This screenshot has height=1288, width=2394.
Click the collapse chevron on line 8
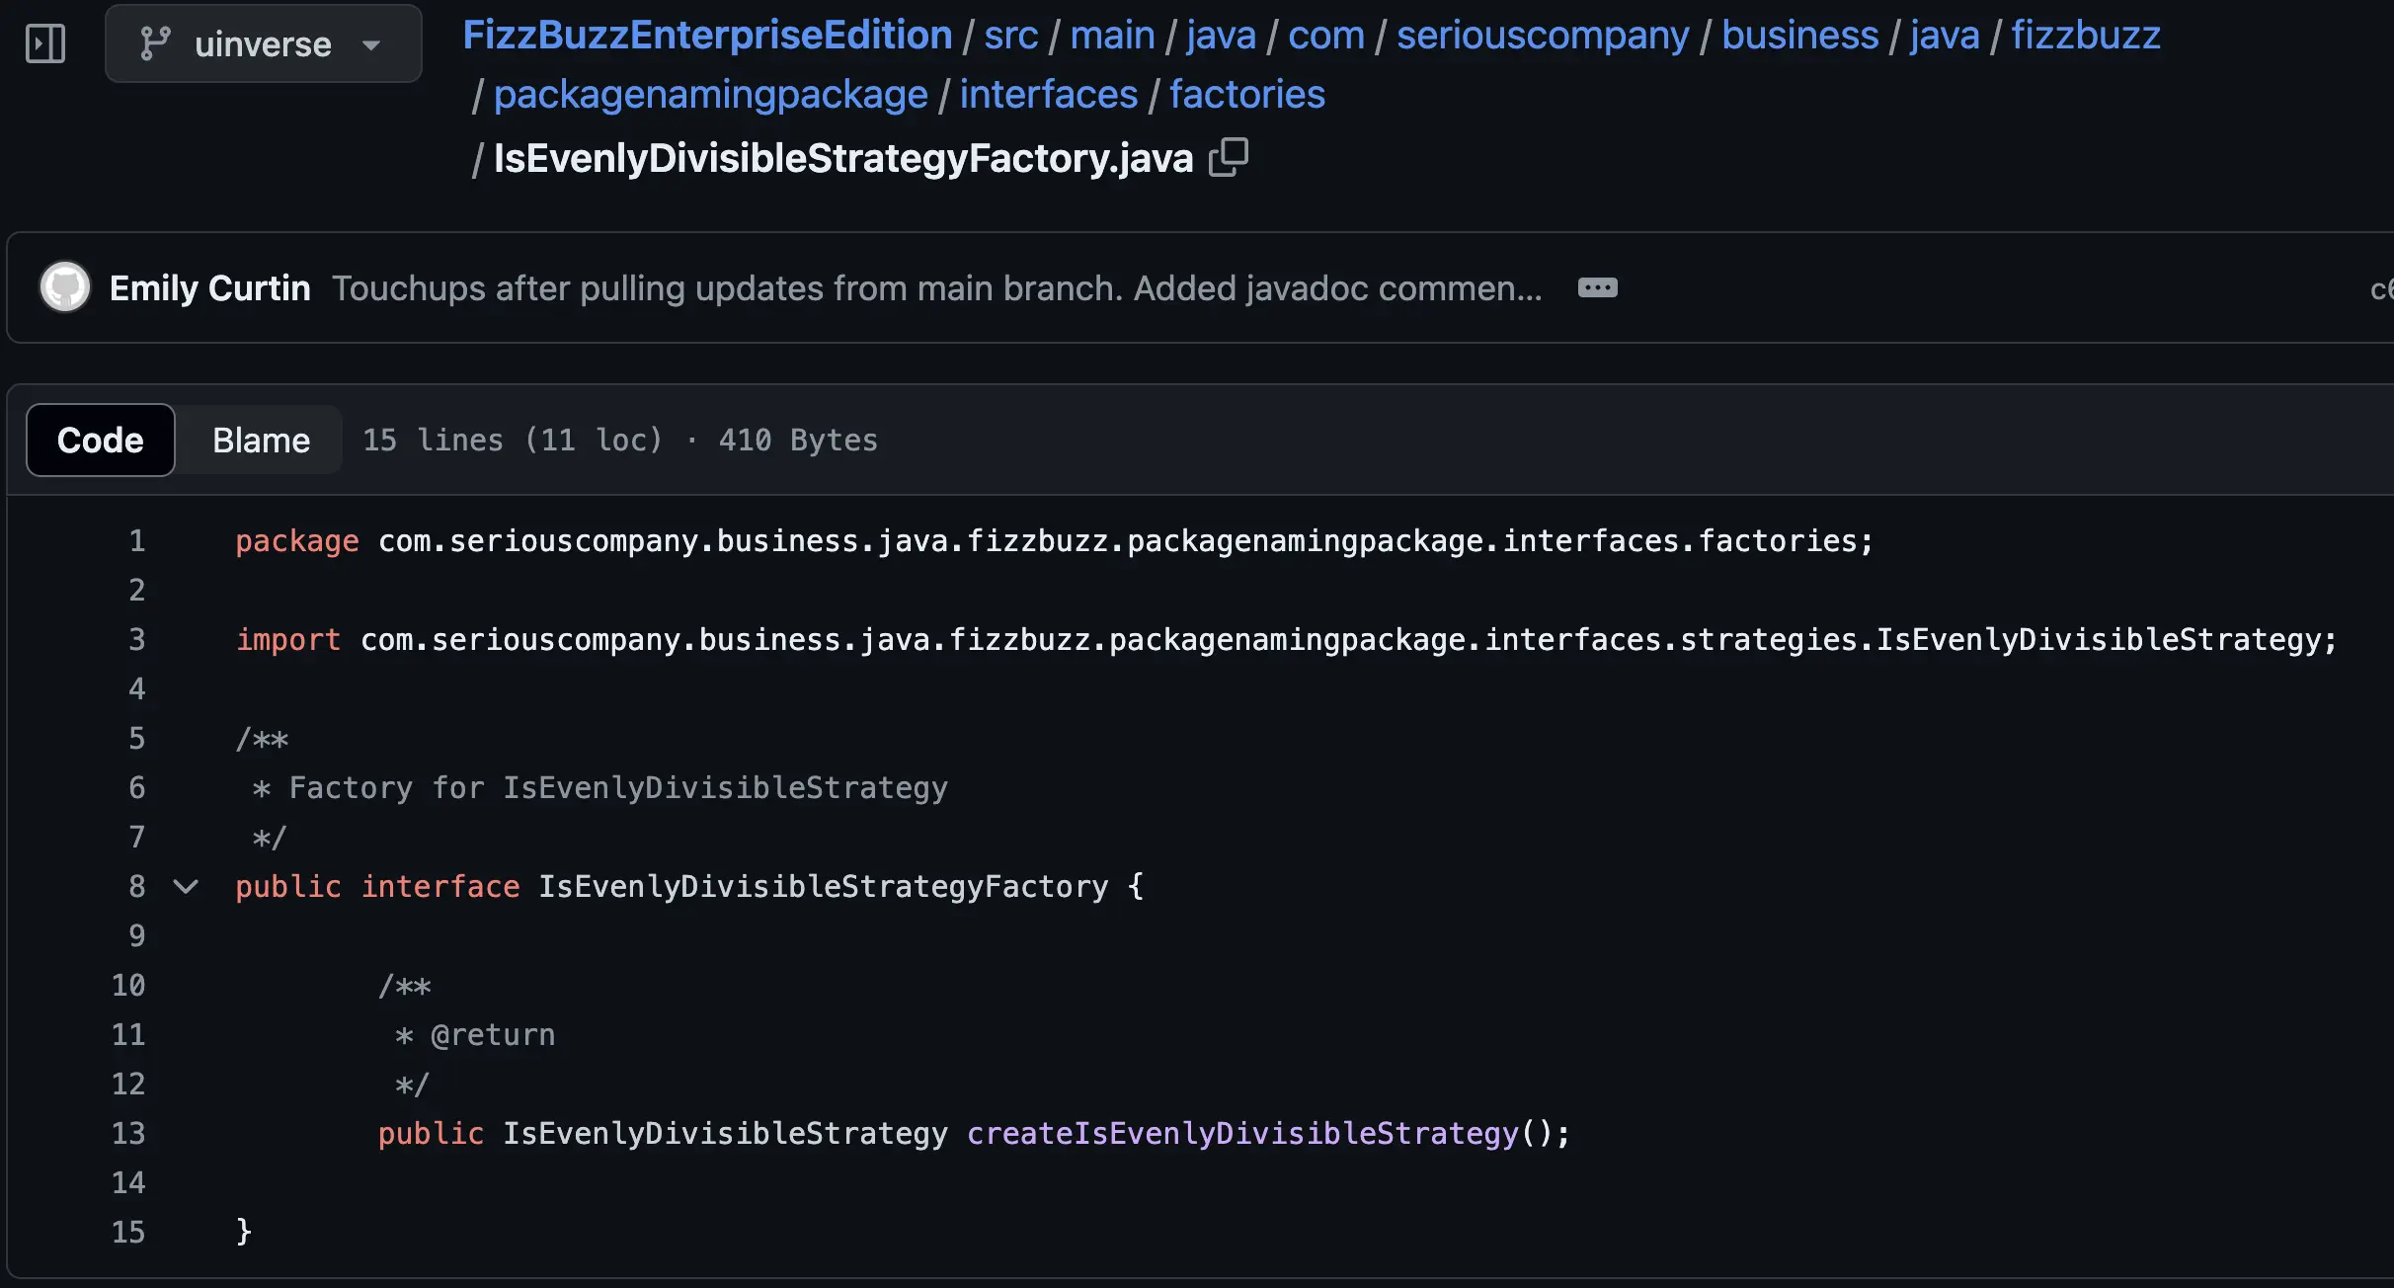[x=187, y=887]
